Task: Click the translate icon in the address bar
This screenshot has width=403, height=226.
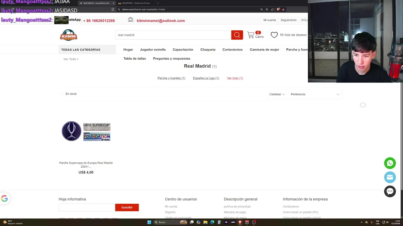Action: coord(261,9)
